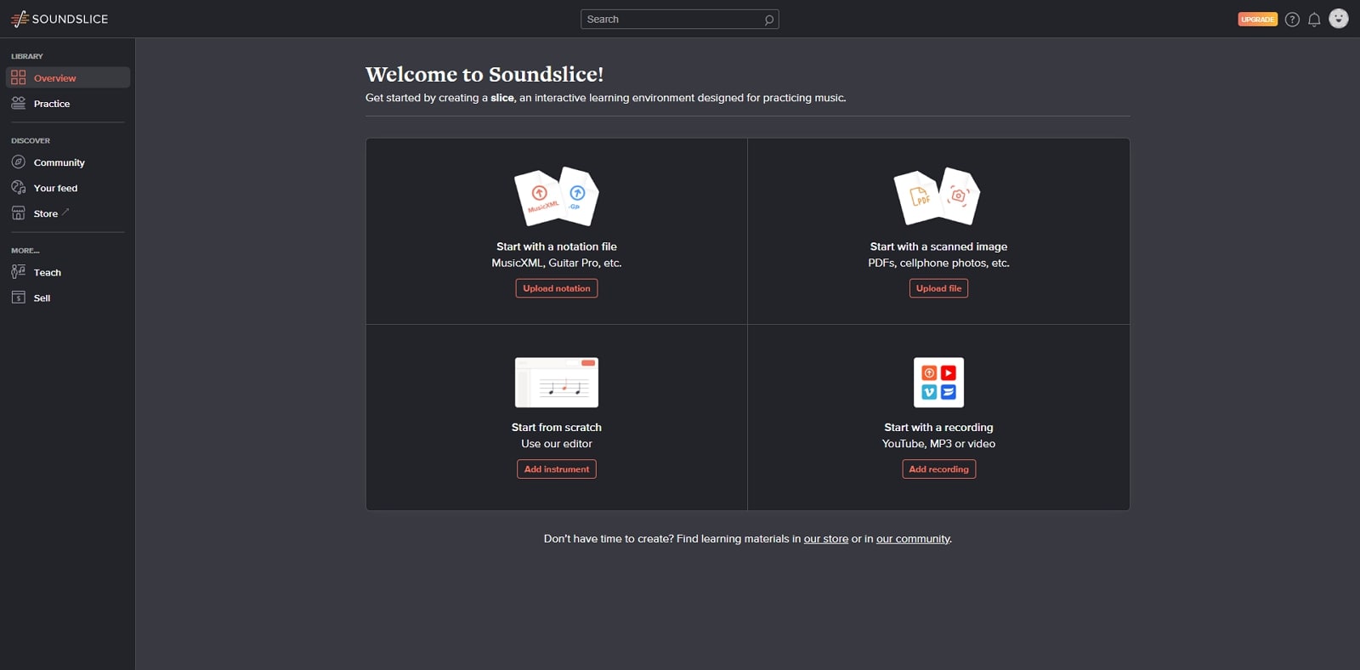The image size is (1360, 670).
Task: Click the Store shop icon
Action: pos(19,213)
